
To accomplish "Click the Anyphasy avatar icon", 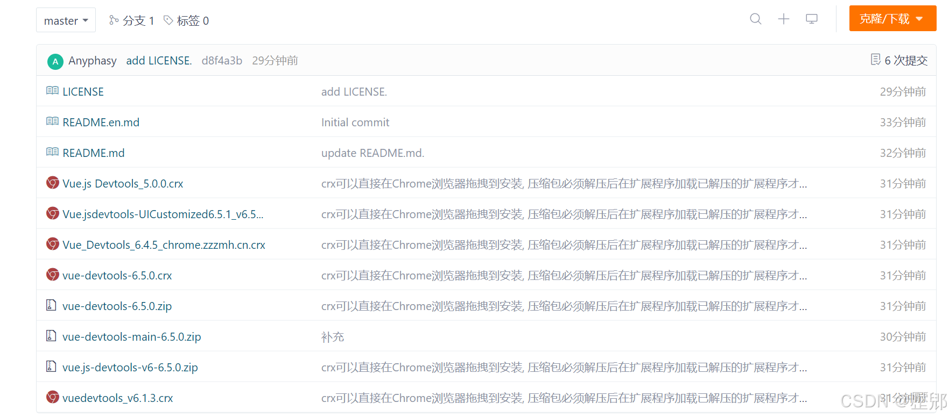I will [x=55, y=61].
